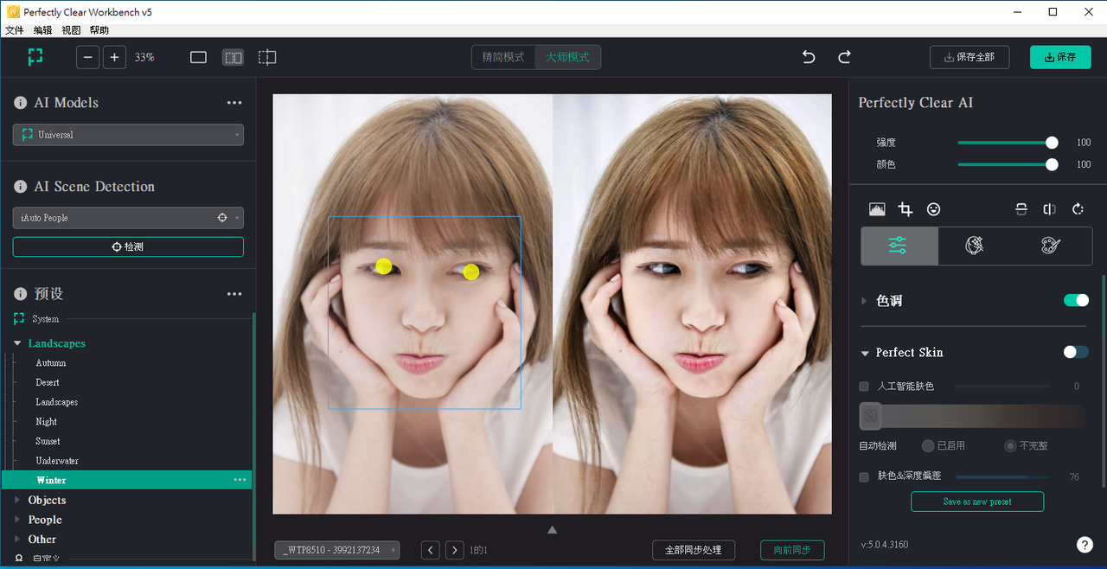The image size is (1107, 569).
Task: Click the 强度 slider handle
Action: (x=1052, y=143)
